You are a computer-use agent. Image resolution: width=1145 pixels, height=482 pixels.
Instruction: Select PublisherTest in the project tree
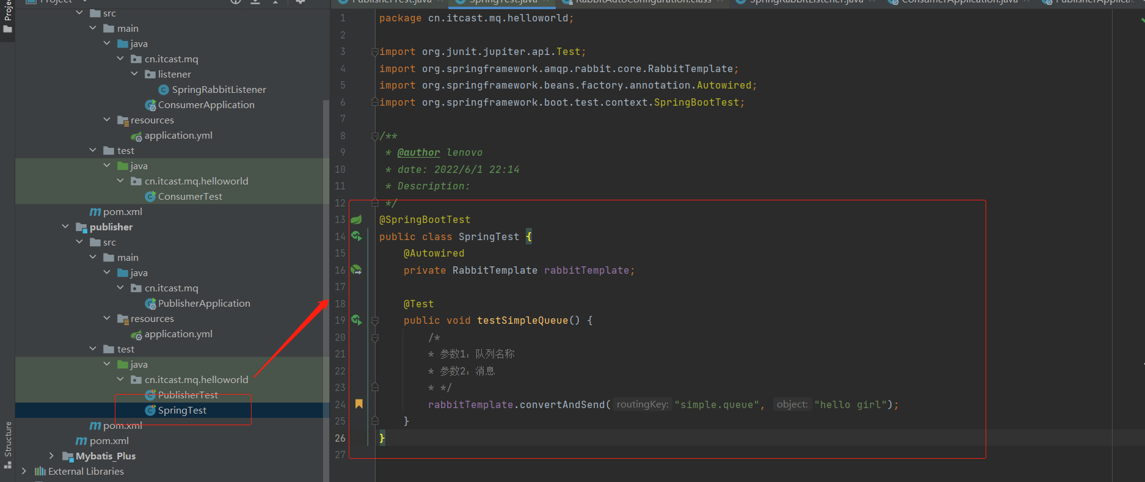coord(188,395)
